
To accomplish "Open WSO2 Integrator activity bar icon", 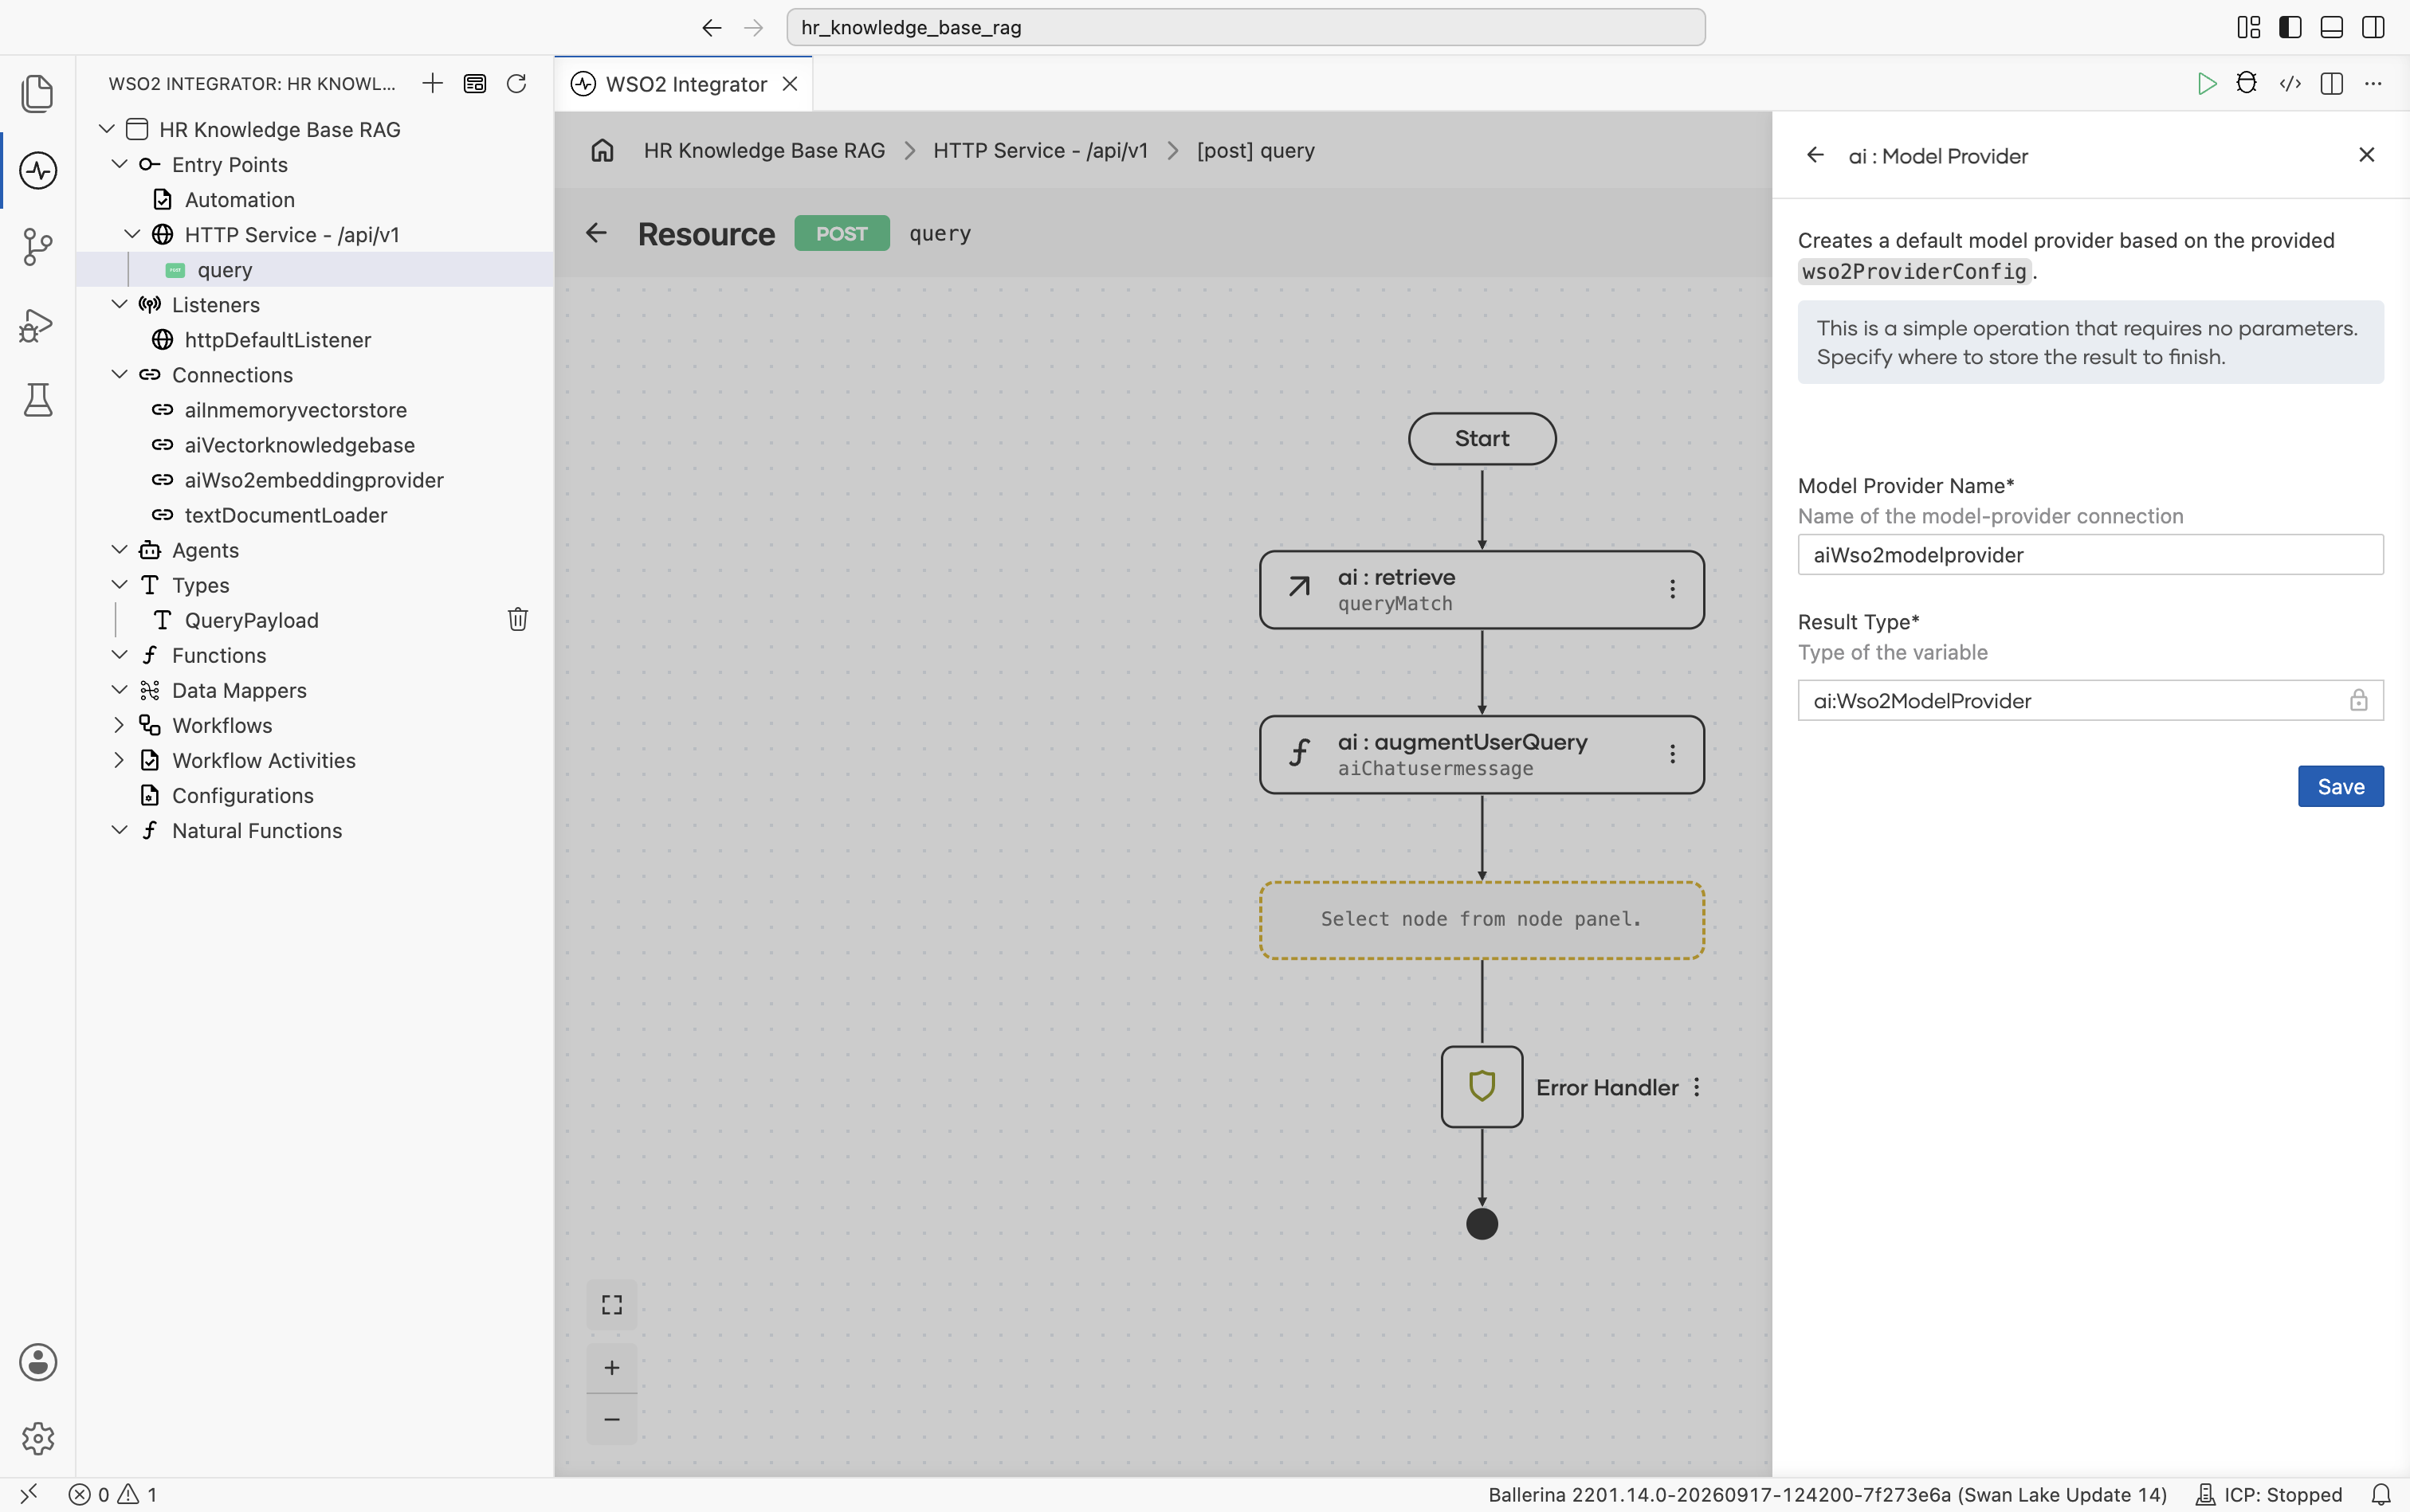I will pos(38,170).
